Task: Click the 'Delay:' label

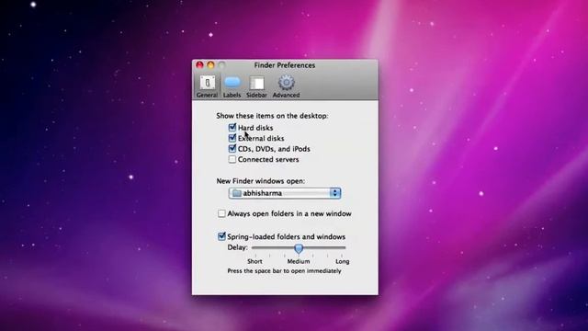Action: (x=237, y=247)
